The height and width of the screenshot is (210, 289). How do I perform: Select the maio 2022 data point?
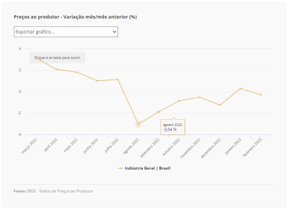tap(77, 72)
